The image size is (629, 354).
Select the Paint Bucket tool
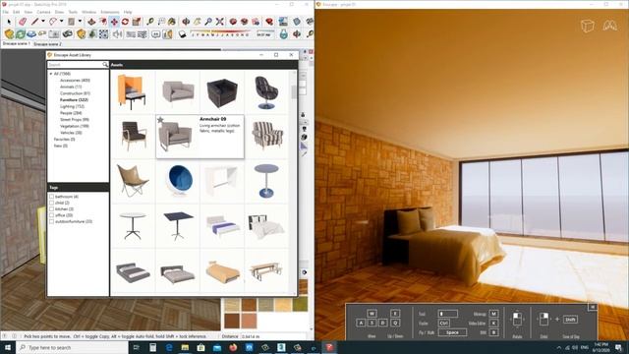click(x=172, y=22)
